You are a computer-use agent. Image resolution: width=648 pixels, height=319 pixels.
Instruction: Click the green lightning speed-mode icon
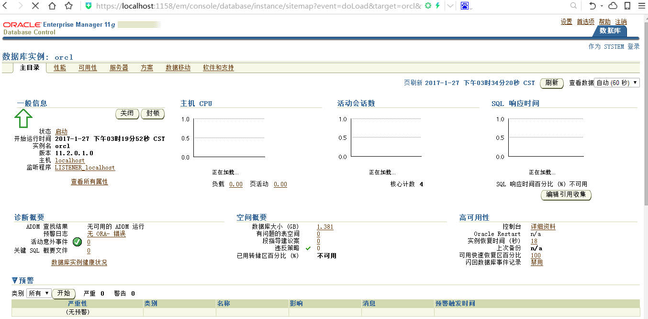click(x=437, y=6)
